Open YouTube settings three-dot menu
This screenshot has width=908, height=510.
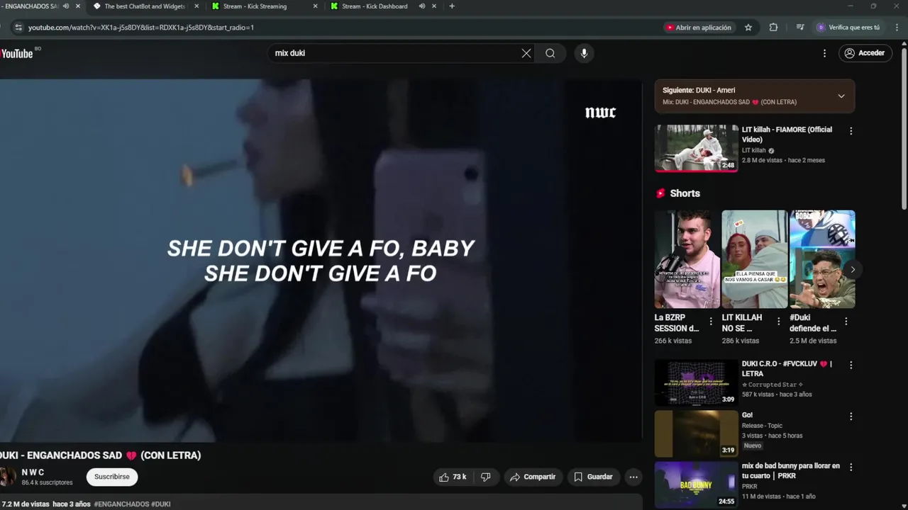coord(824,53)
